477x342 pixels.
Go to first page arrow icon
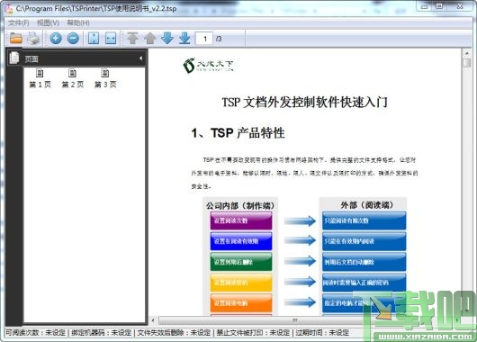pyautogui.click(x=132, y=39)
